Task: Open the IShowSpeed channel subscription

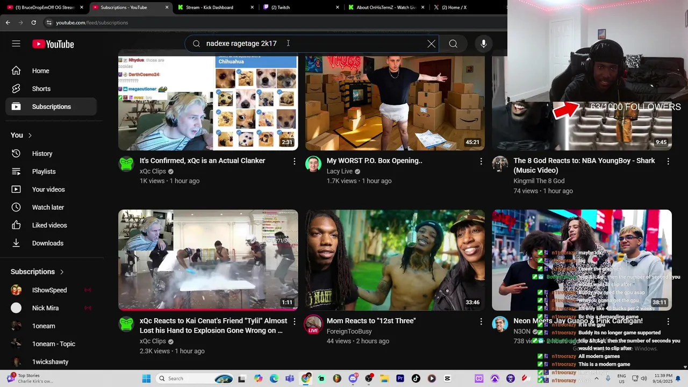Action: (x=51, y=290)
